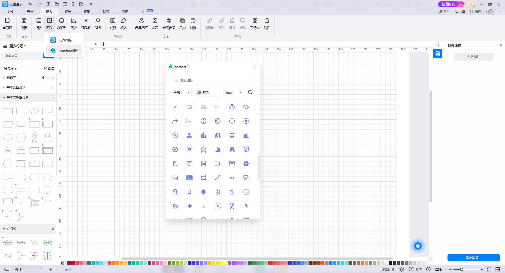Screen dimensions: 505x273
Task: Pick the bar chart icon in iconfont panel
Action: pyautogui.click(x=204, y=135)
